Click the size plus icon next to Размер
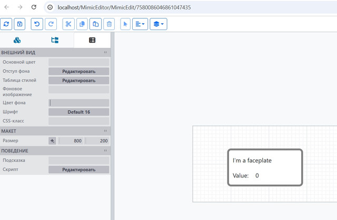337x220 pixels. (x=52, y=141)
